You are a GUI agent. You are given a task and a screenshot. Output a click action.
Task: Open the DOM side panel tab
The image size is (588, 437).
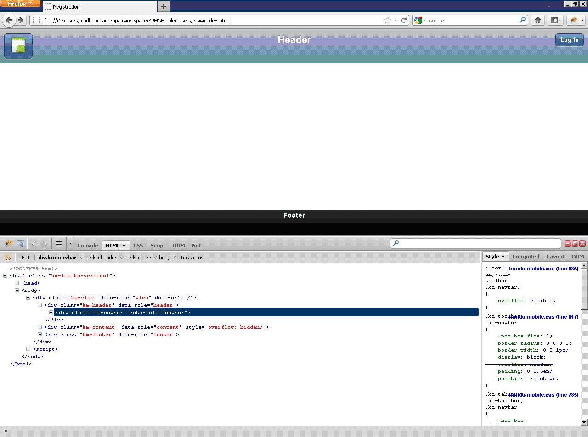pos(578,257)
